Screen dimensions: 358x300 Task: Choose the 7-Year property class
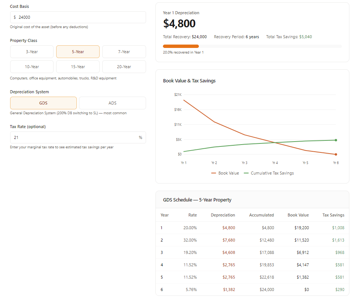click(x=124, y=52)
